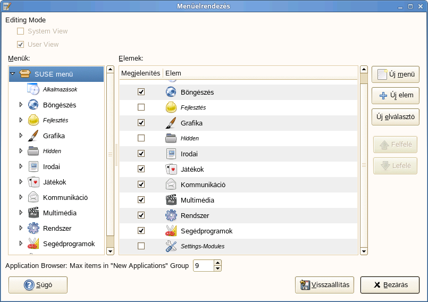Click the Kommunikáció mail icon in Elemek list
428x302 pixels.
(171, 184)
